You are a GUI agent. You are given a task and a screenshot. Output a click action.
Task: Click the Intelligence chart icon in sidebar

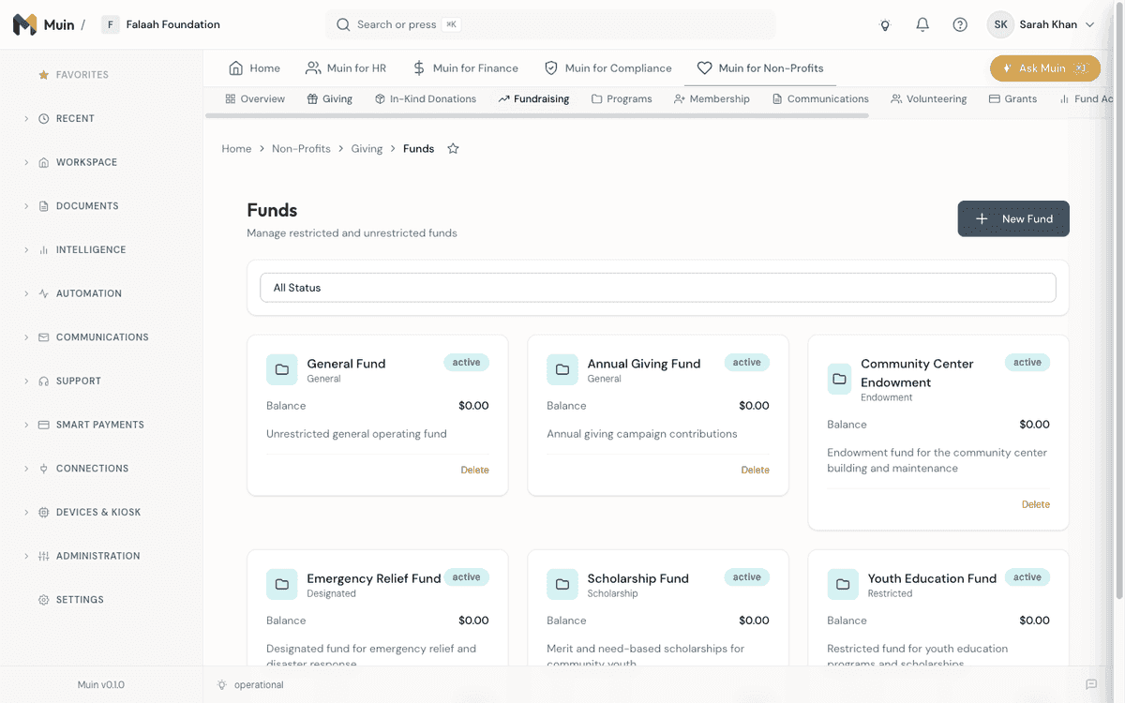43,250
